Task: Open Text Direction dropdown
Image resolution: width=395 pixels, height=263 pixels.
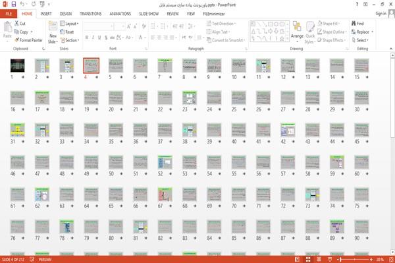Action: click(221, 24)
